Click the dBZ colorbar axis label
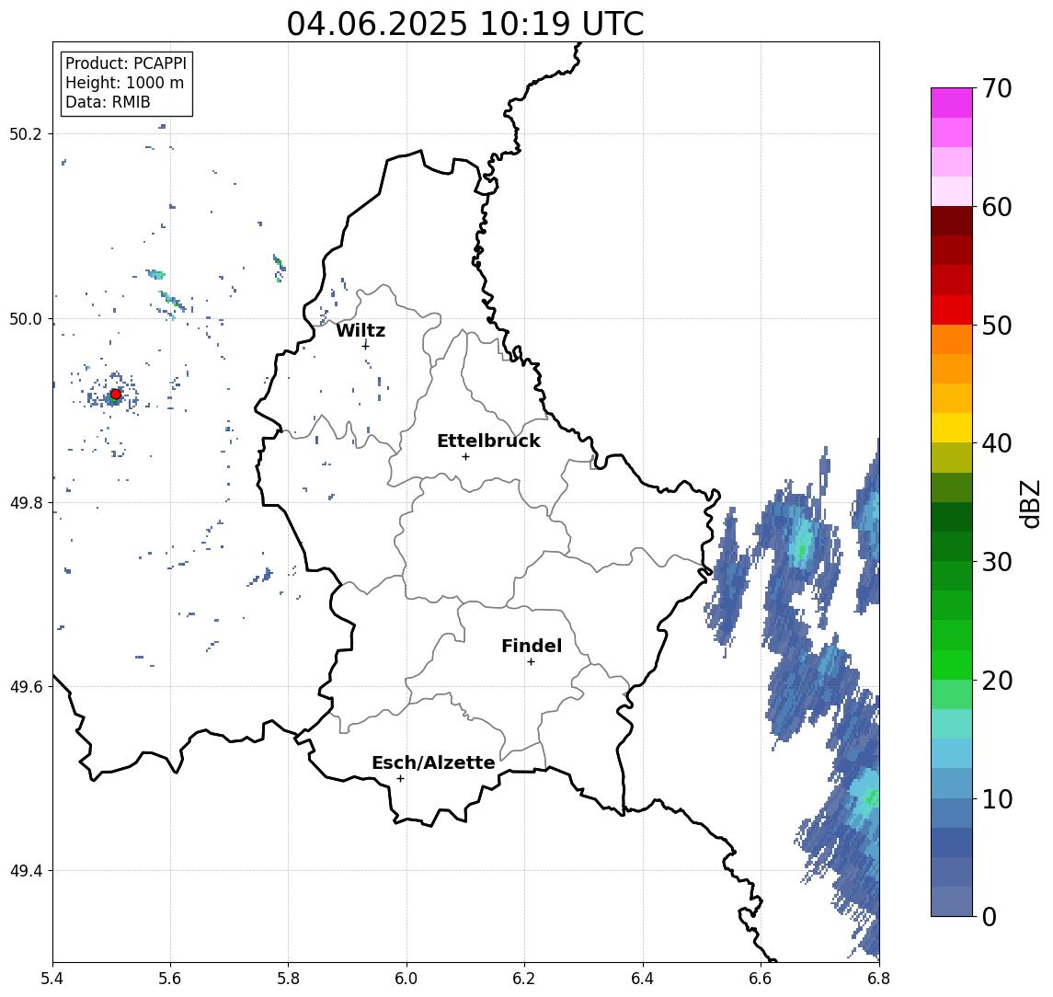Screen dimensions: 1053x997 click(x=1029, y=504)
